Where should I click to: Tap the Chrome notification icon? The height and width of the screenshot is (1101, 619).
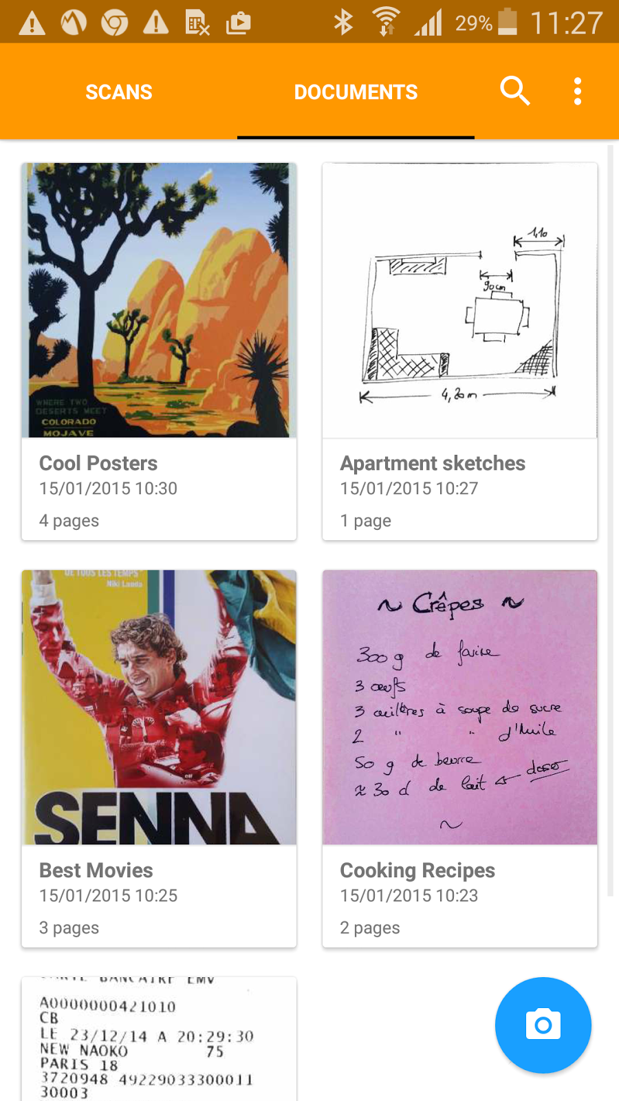tap(115, 23)
